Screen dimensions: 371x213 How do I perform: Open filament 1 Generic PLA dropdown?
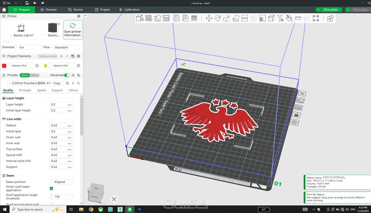point(20,66)
